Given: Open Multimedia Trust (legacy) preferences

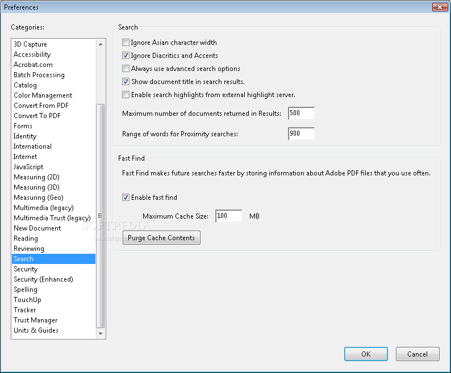Looking at the screenshot, I should click(53, 217).
